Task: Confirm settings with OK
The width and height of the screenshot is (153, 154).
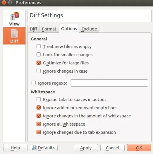Action: (x=139, y=148)
